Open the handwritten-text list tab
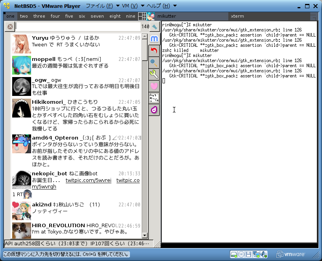The width and height of the screenshot is (322, 261). pyautogui.click(x=154, y=98)
